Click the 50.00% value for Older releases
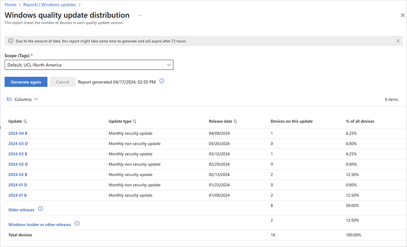This screenshot has width=407, height=247. click(352, 205)
